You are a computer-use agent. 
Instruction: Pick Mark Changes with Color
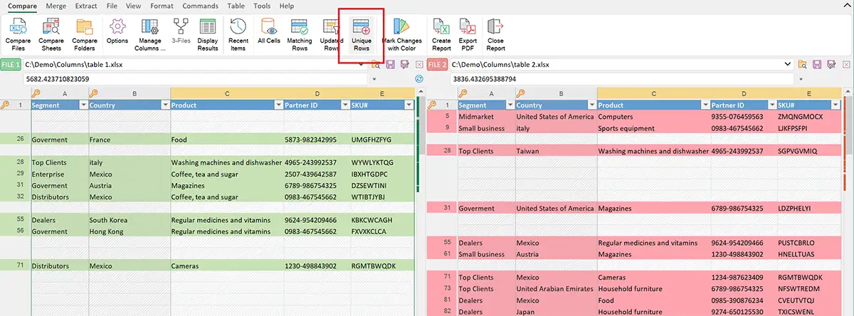click(x=402, y=35)
